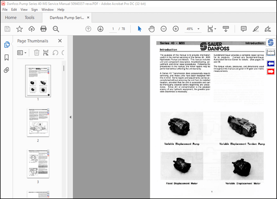Go to previous page arrow icon
The image size is (277, 199).
tap(88, 29)
